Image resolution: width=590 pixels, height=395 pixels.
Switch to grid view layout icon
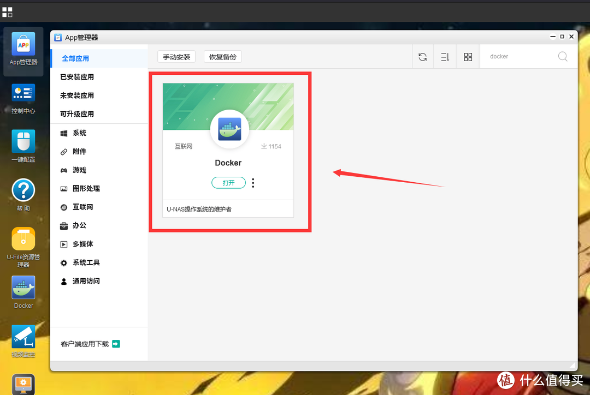468,57
